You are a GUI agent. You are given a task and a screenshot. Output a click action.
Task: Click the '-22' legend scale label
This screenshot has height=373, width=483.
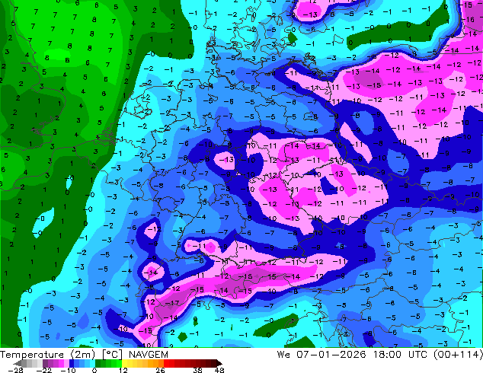(x=43, y=370)
